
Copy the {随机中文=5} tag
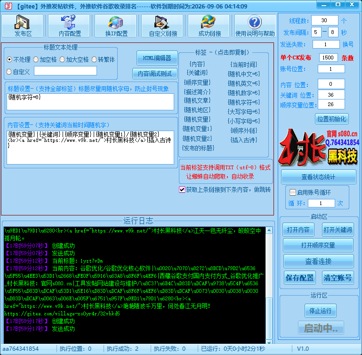pyautogui.click(x=244, y=74)
